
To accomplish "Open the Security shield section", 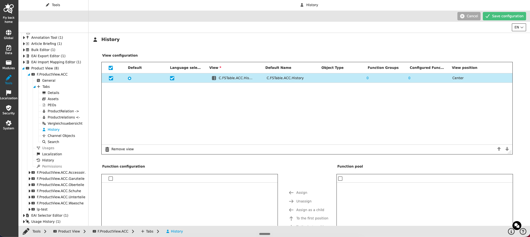I will [x=9, y=110].
